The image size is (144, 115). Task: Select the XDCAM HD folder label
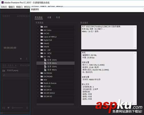[48, 96]
